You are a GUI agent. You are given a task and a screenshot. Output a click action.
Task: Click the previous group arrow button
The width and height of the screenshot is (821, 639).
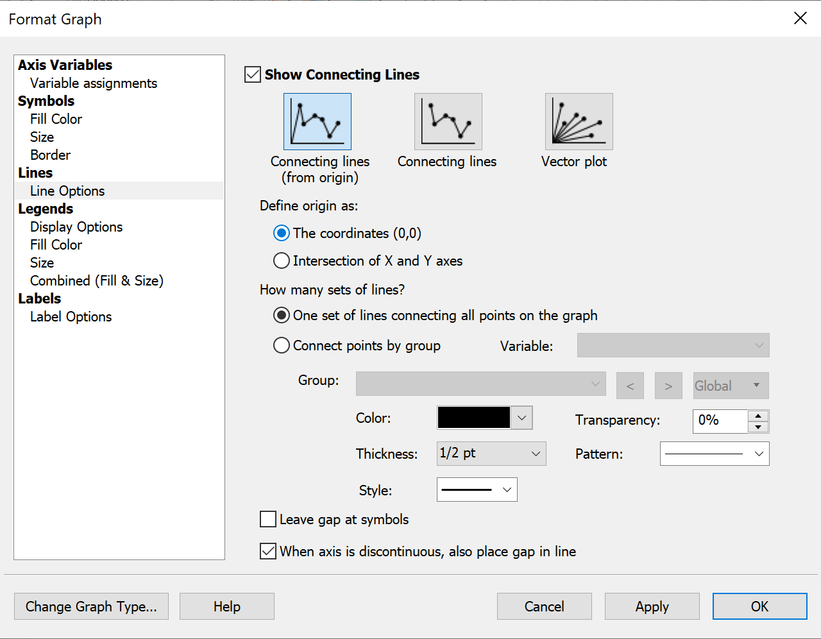tap(630, 386)
